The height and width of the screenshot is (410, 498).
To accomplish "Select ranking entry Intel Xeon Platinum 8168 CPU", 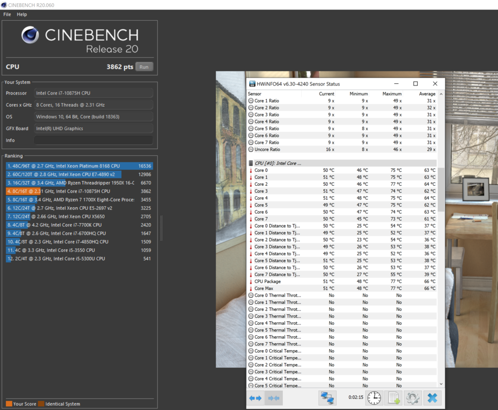I will [x=80, y=166].
